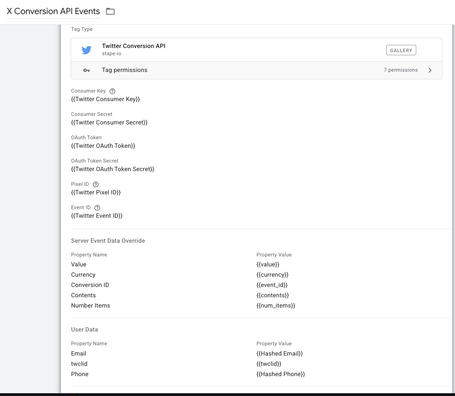Screen dimensions: 455x396
Task: Open the Event ID help icon
Action: [x=97, y=208]
